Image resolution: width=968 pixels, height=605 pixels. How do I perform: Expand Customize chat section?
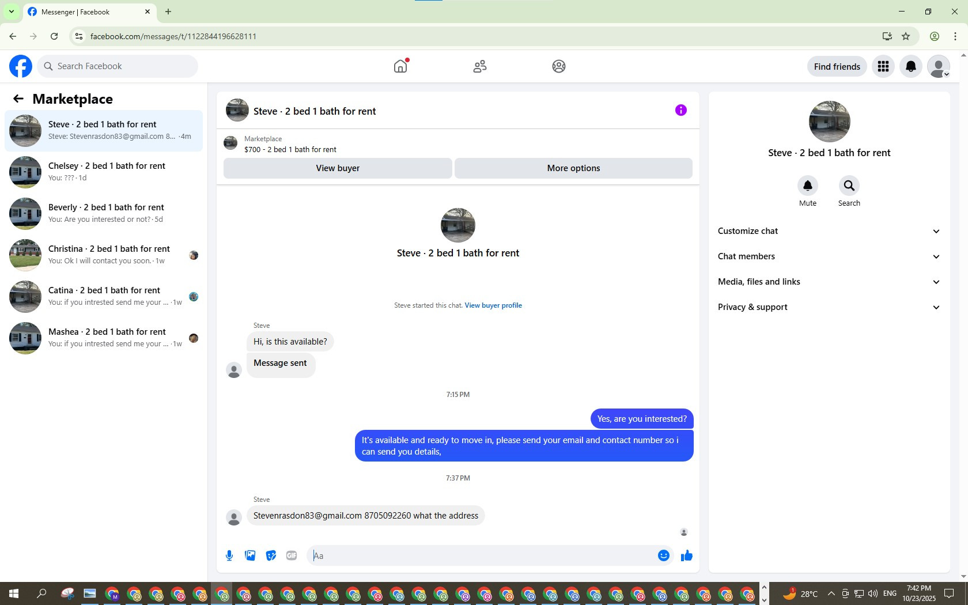(x=829, y=231)
